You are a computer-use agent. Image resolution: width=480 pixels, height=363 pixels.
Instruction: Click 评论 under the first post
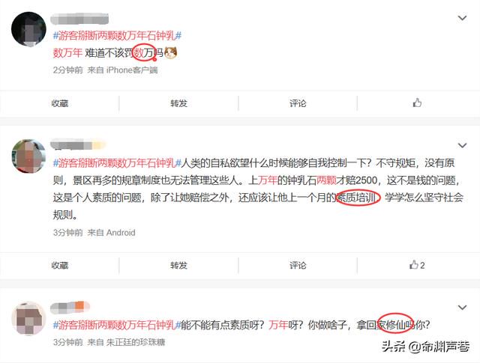click(298, 103)
